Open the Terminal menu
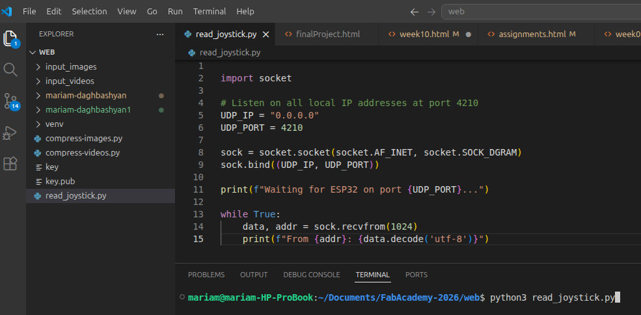641x315 pixels. click(x=210, y=12)
